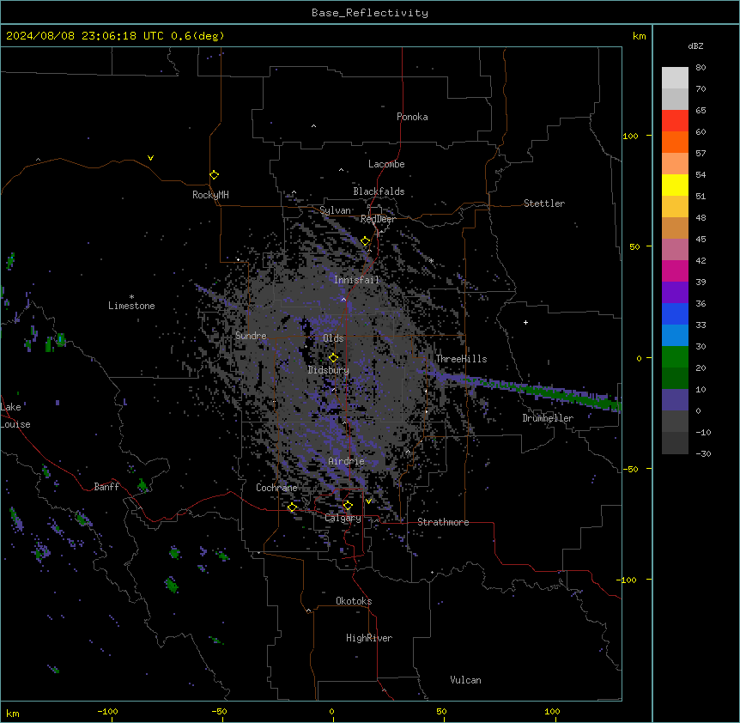Click the yellow diamond marker between Olds and Didsbury

333,358
